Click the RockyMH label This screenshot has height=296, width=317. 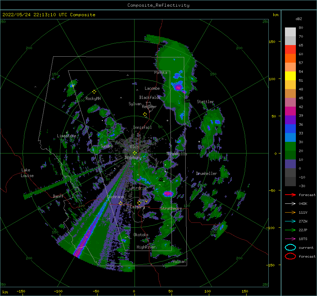pyautogui.click(x=93, y=99)
